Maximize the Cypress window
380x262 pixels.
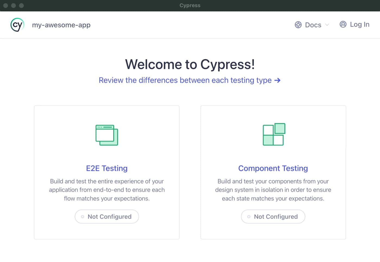click(21, 5)
